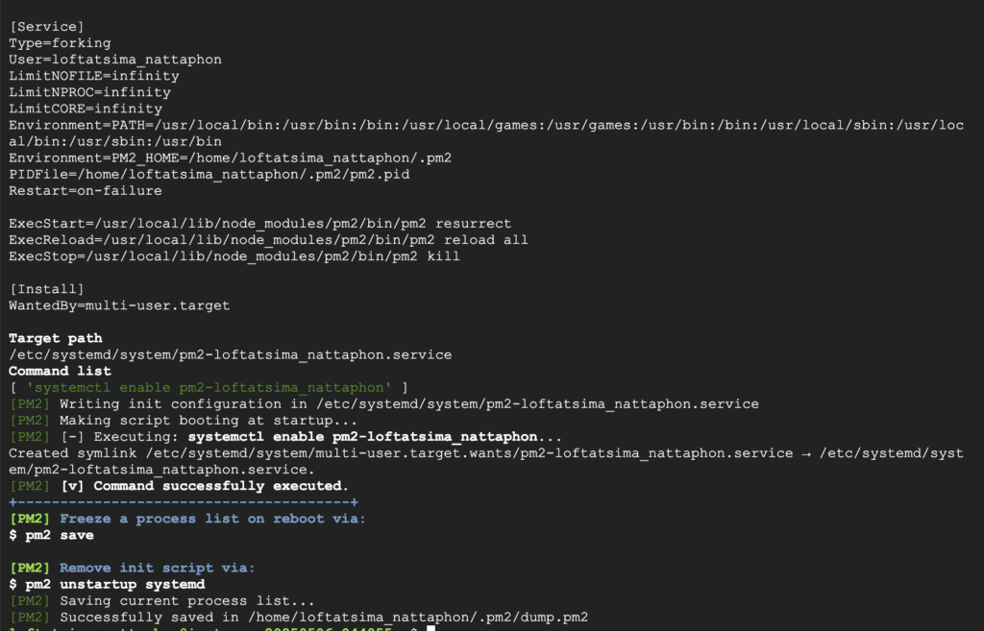Screen dimensions: 984x631
Task: Click the [Install] section header
Action: [46, 289]
